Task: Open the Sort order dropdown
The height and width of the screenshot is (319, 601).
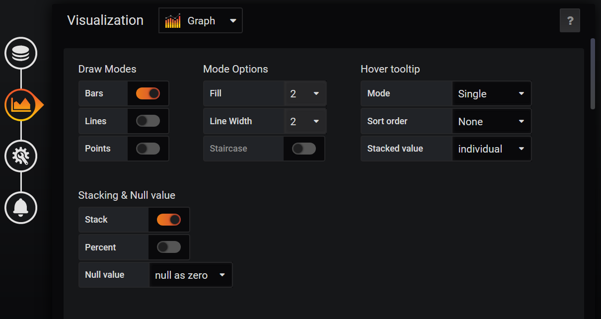Action: (491, 121)
